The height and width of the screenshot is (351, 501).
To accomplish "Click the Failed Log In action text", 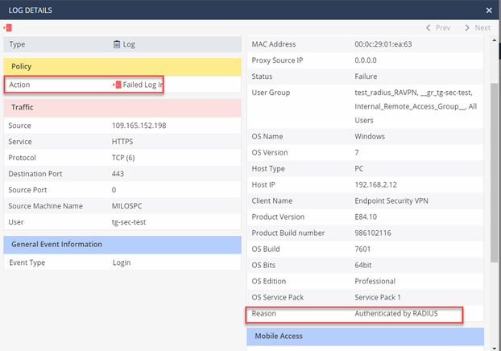I will pos(143,85).
